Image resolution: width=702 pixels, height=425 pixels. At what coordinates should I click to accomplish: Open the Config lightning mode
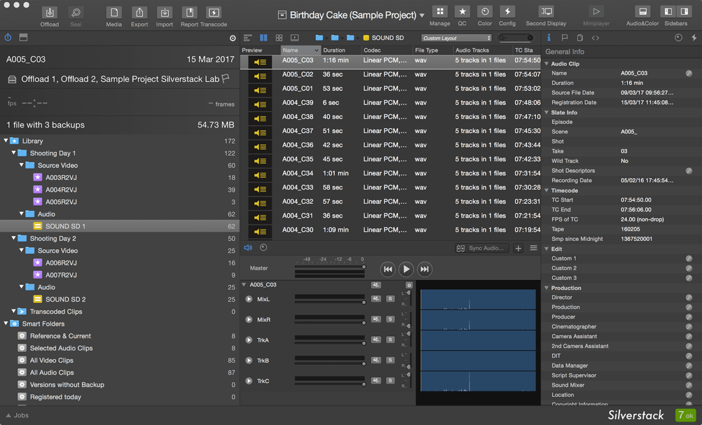click(x=507, y=12)
